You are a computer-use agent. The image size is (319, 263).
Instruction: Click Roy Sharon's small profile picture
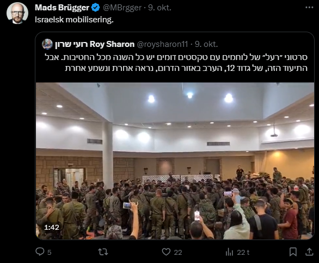coord(47,44)
